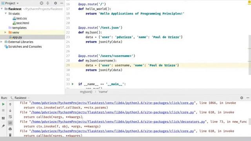Hide the Run panel with minus icon

248,98
